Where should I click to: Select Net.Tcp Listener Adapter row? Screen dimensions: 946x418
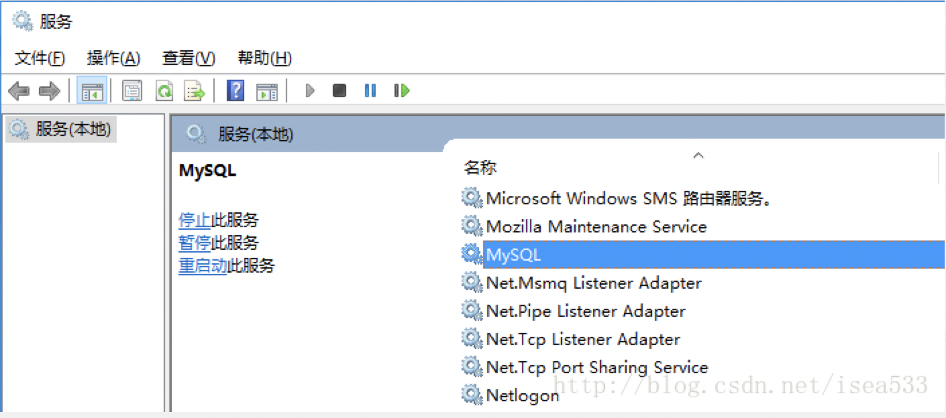tap(702, 339)
